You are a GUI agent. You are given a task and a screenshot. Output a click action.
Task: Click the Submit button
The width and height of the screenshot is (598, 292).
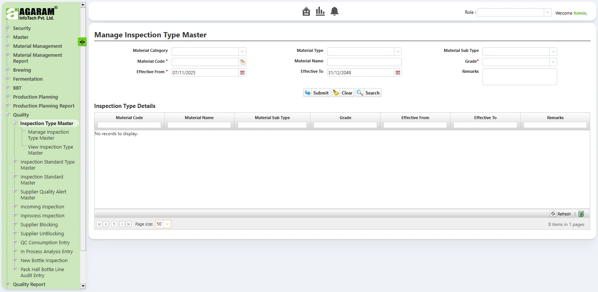click(317, 93)
